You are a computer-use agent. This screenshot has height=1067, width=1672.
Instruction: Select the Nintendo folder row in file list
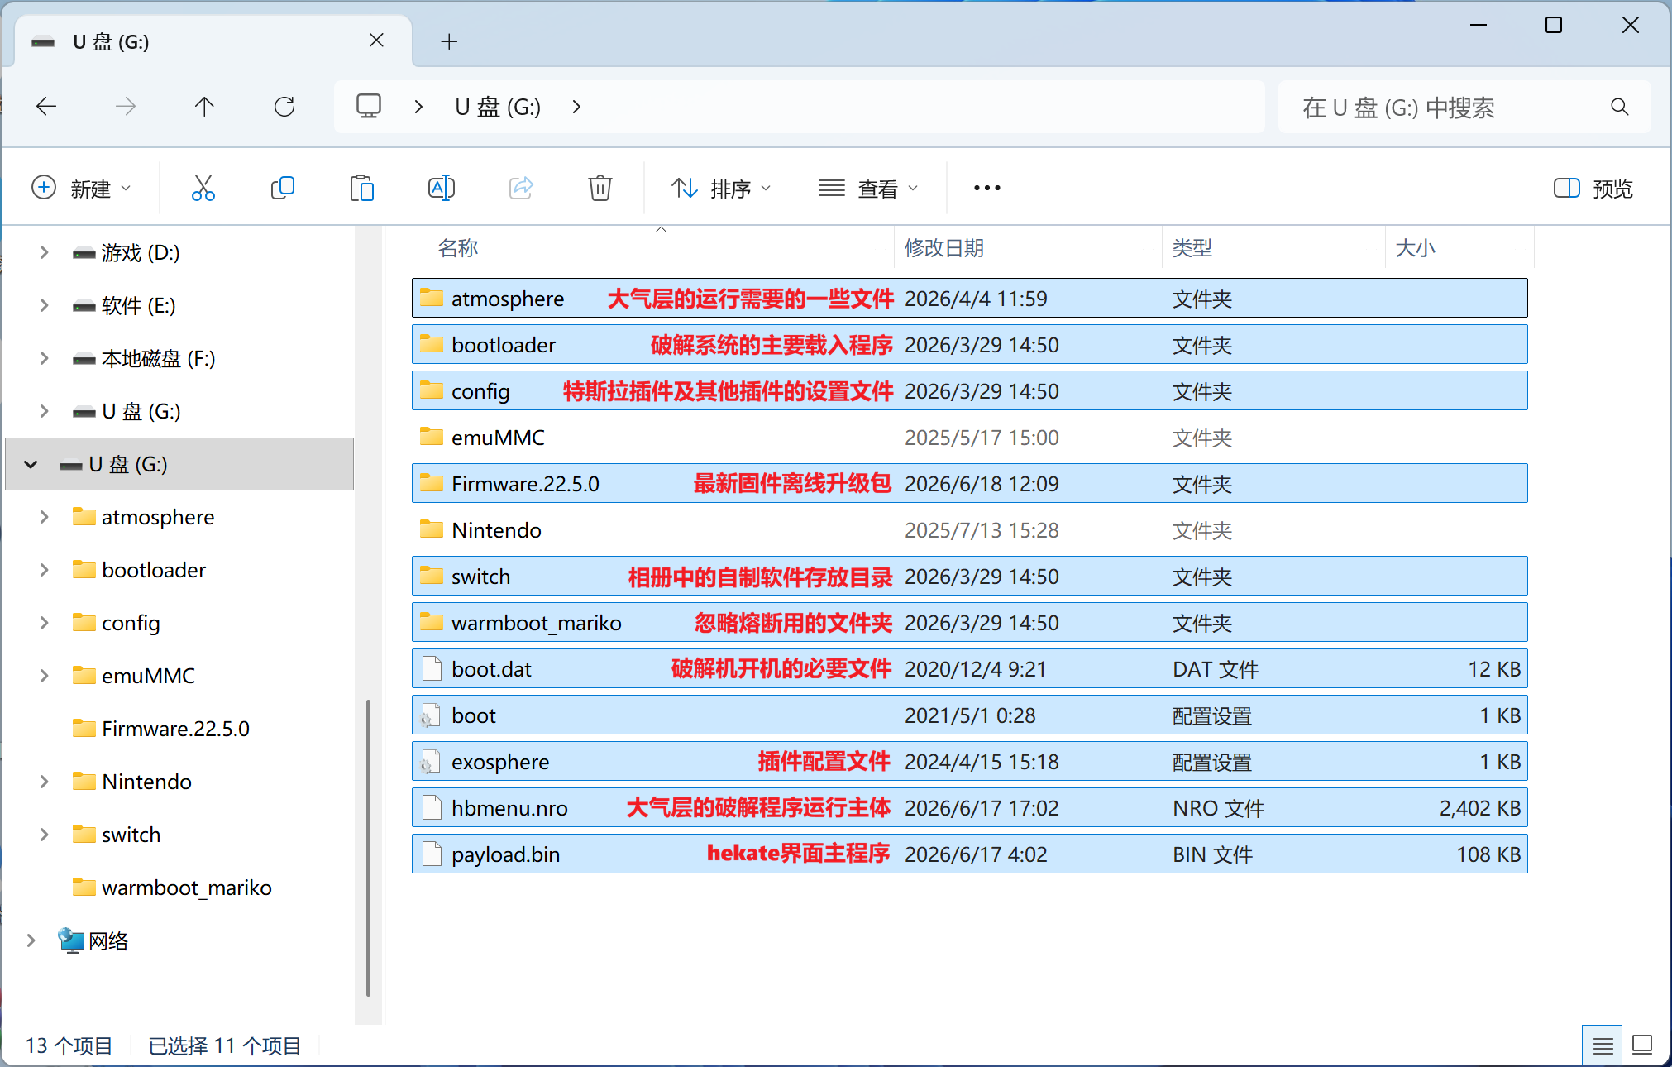click(969, 529)
